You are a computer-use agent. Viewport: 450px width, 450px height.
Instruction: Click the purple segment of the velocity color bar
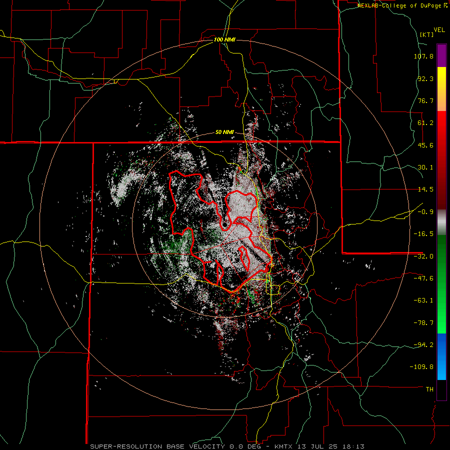pyautogui.click(x=441, y=55)
